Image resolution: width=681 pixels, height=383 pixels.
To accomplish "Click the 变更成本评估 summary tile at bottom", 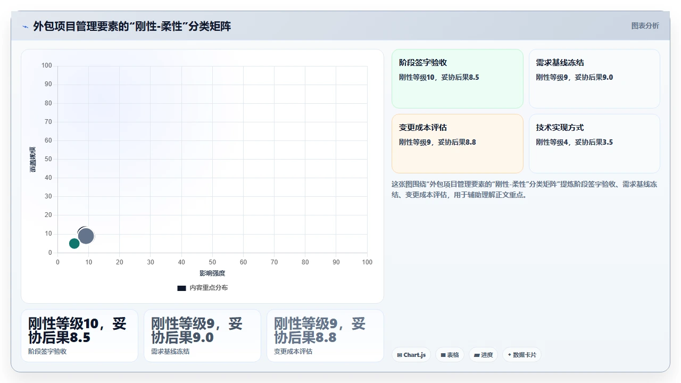I will click(x=325, y=336).
